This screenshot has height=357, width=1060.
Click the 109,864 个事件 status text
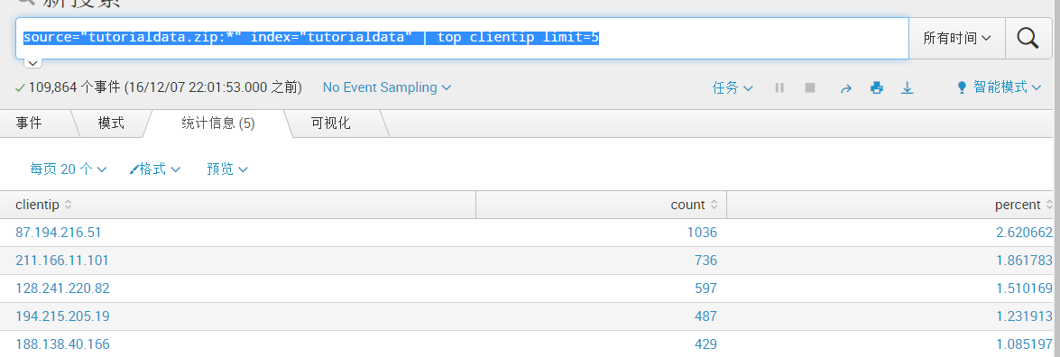pyautogui.click(x=158, y=87)
